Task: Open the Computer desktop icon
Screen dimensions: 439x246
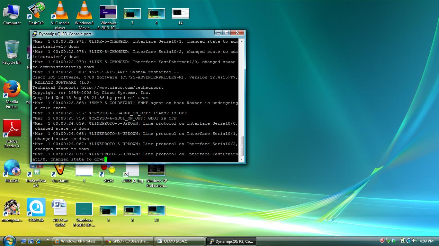Action: 12,12
